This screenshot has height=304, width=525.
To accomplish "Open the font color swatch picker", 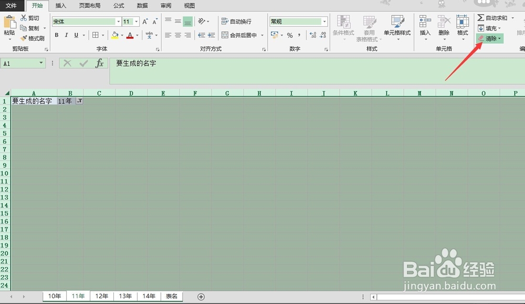I will [130, 36].
